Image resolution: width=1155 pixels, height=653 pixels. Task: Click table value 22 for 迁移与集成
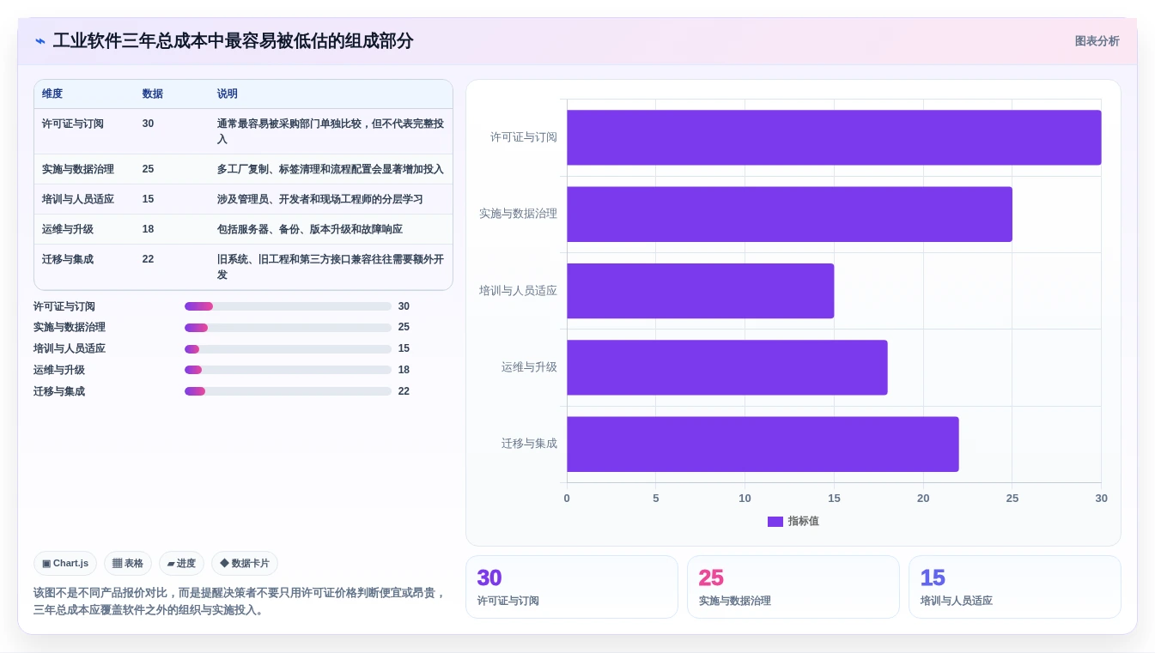pyautogui.click(x=149, y=259)
